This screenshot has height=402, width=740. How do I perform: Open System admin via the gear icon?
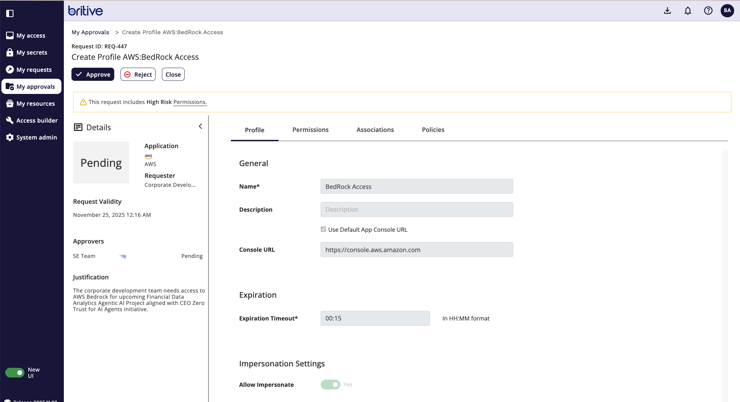click(10, 137)
